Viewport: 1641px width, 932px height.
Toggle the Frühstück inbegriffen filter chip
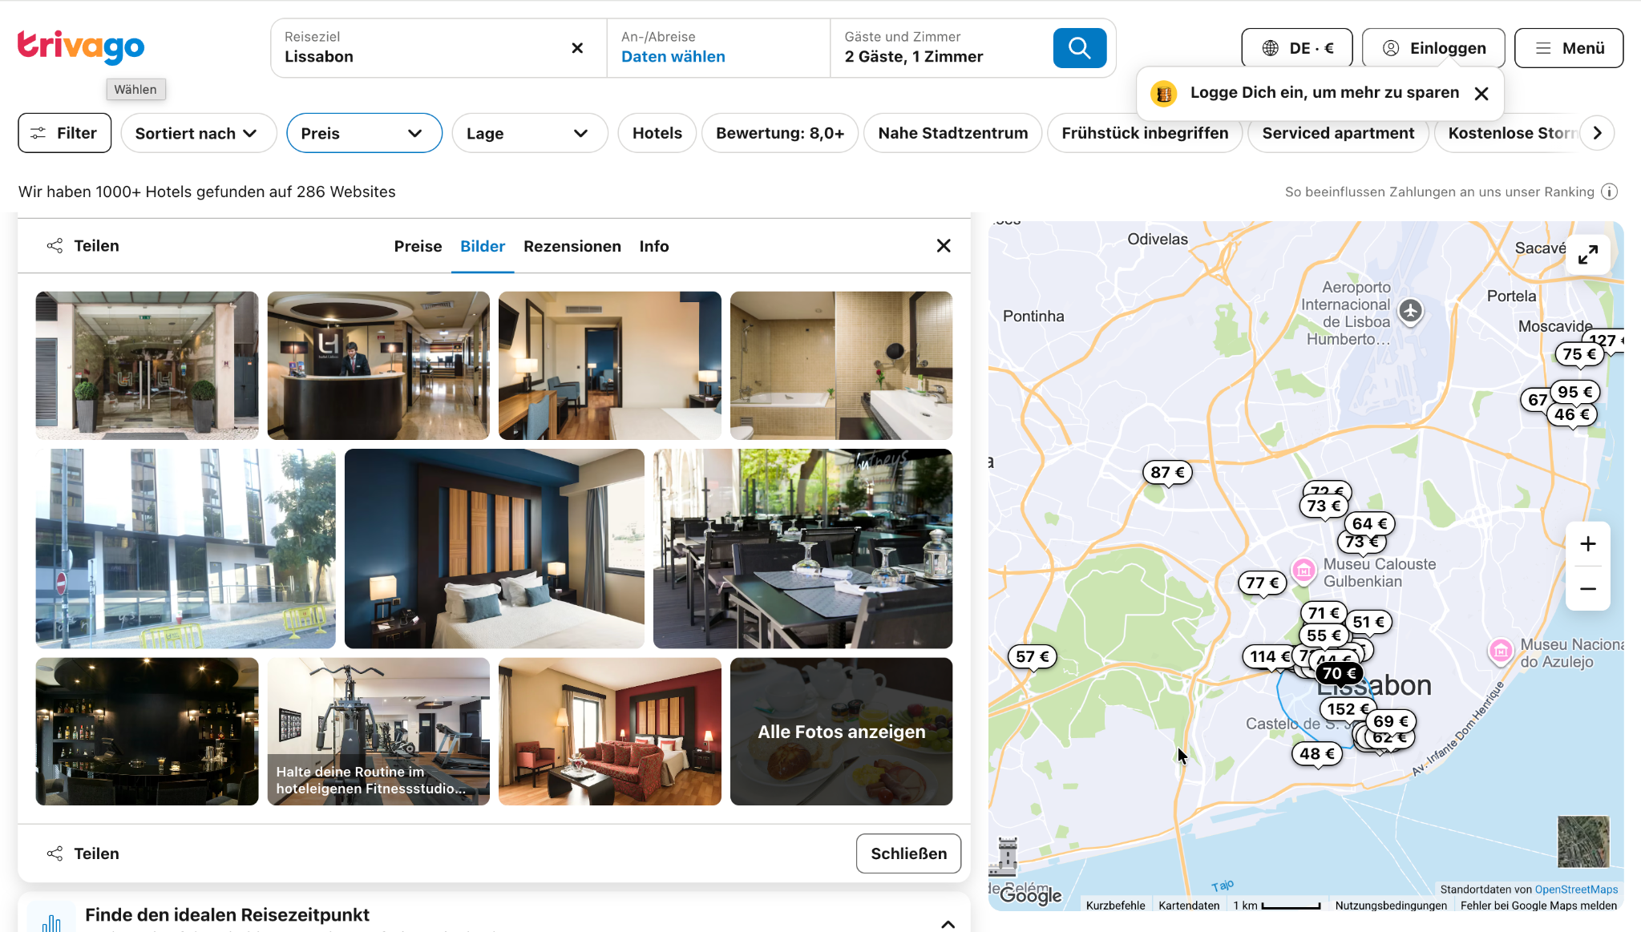pos(1145,133)
